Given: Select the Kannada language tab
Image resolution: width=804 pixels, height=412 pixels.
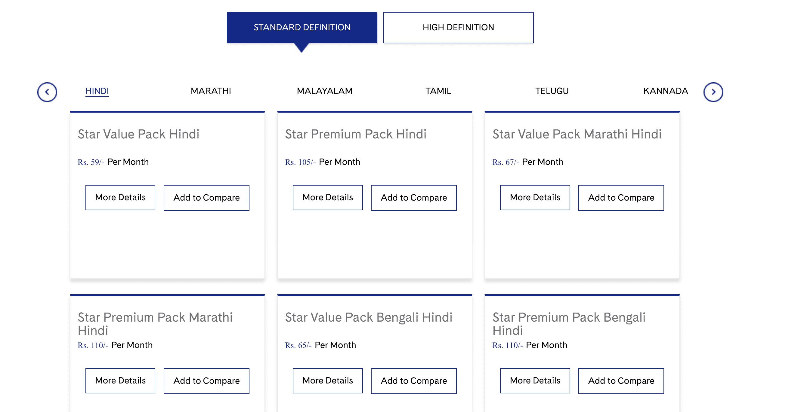Looking at the screenshot, I should tap(665, 91).
